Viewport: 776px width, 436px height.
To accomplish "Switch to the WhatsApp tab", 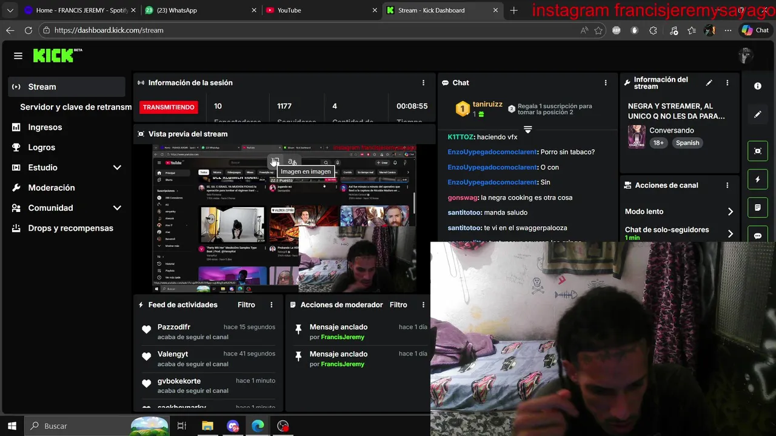I will pos(201,10).
